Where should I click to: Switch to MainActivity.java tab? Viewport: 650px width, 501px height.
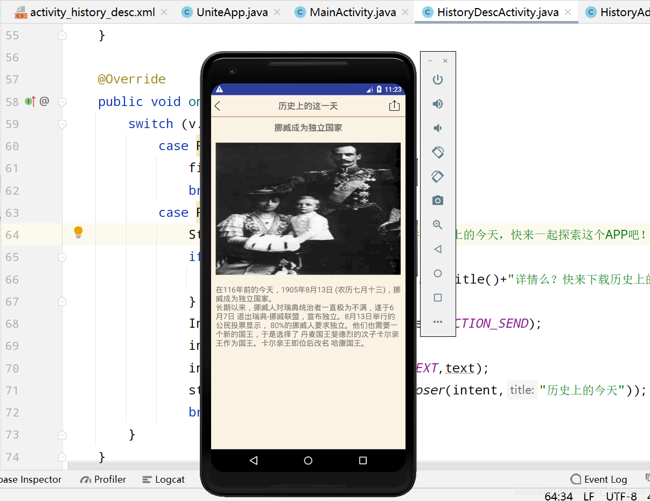[x=346, y=12]
